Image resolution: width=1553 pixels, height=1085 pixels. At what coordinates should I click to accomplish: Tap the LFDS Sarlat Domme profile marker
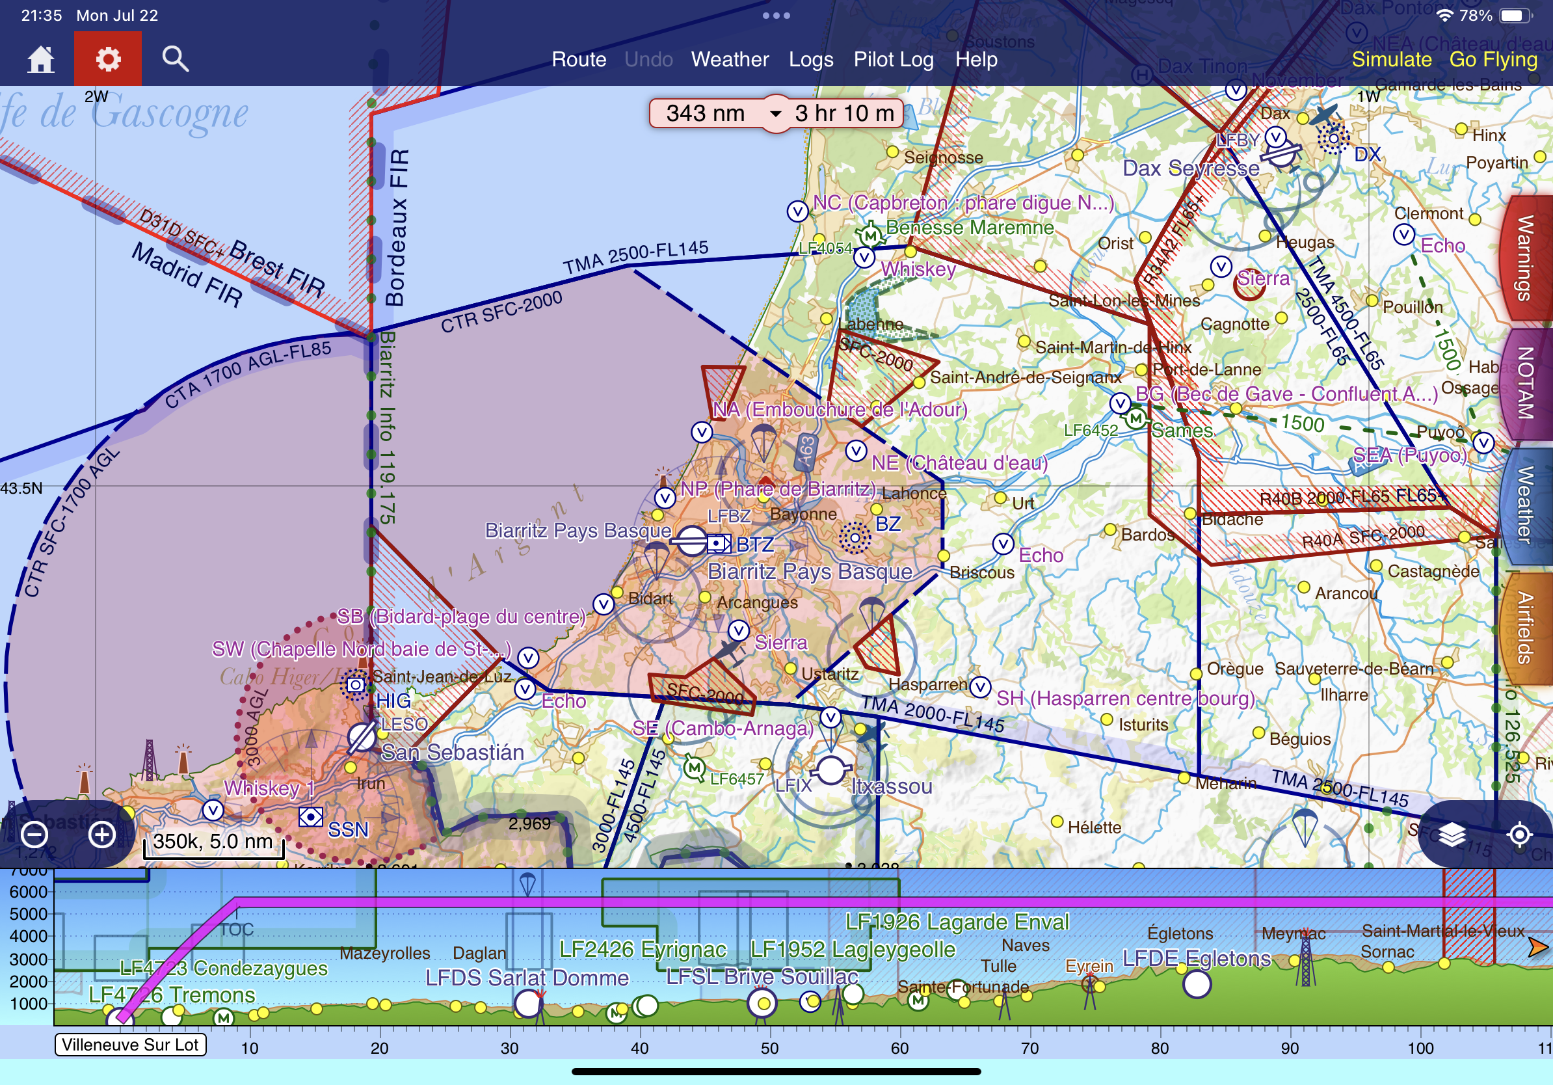pyautogui.click(x=527, y=1003)
